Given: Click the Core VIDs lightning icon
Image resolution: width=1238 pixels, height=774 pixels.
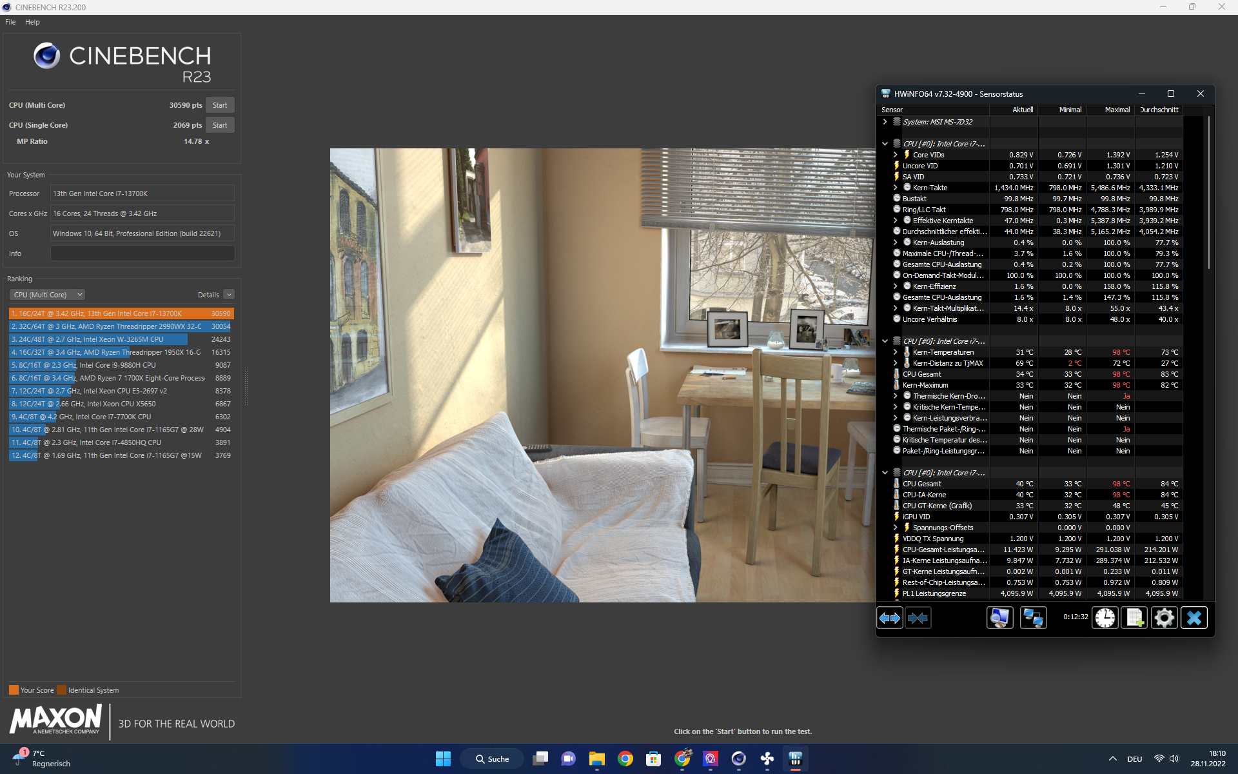Looking at the screenshot, I should [x=907, y=155].
